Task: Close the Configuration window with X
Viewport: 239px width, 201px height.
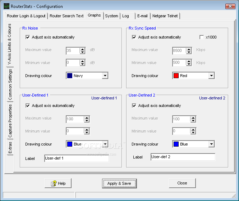Action: click(230, 6)
